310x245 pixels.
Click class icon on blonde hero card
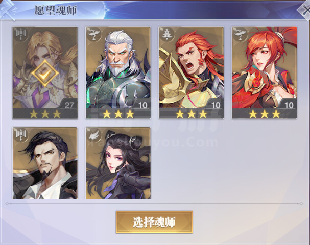(21, 34)
